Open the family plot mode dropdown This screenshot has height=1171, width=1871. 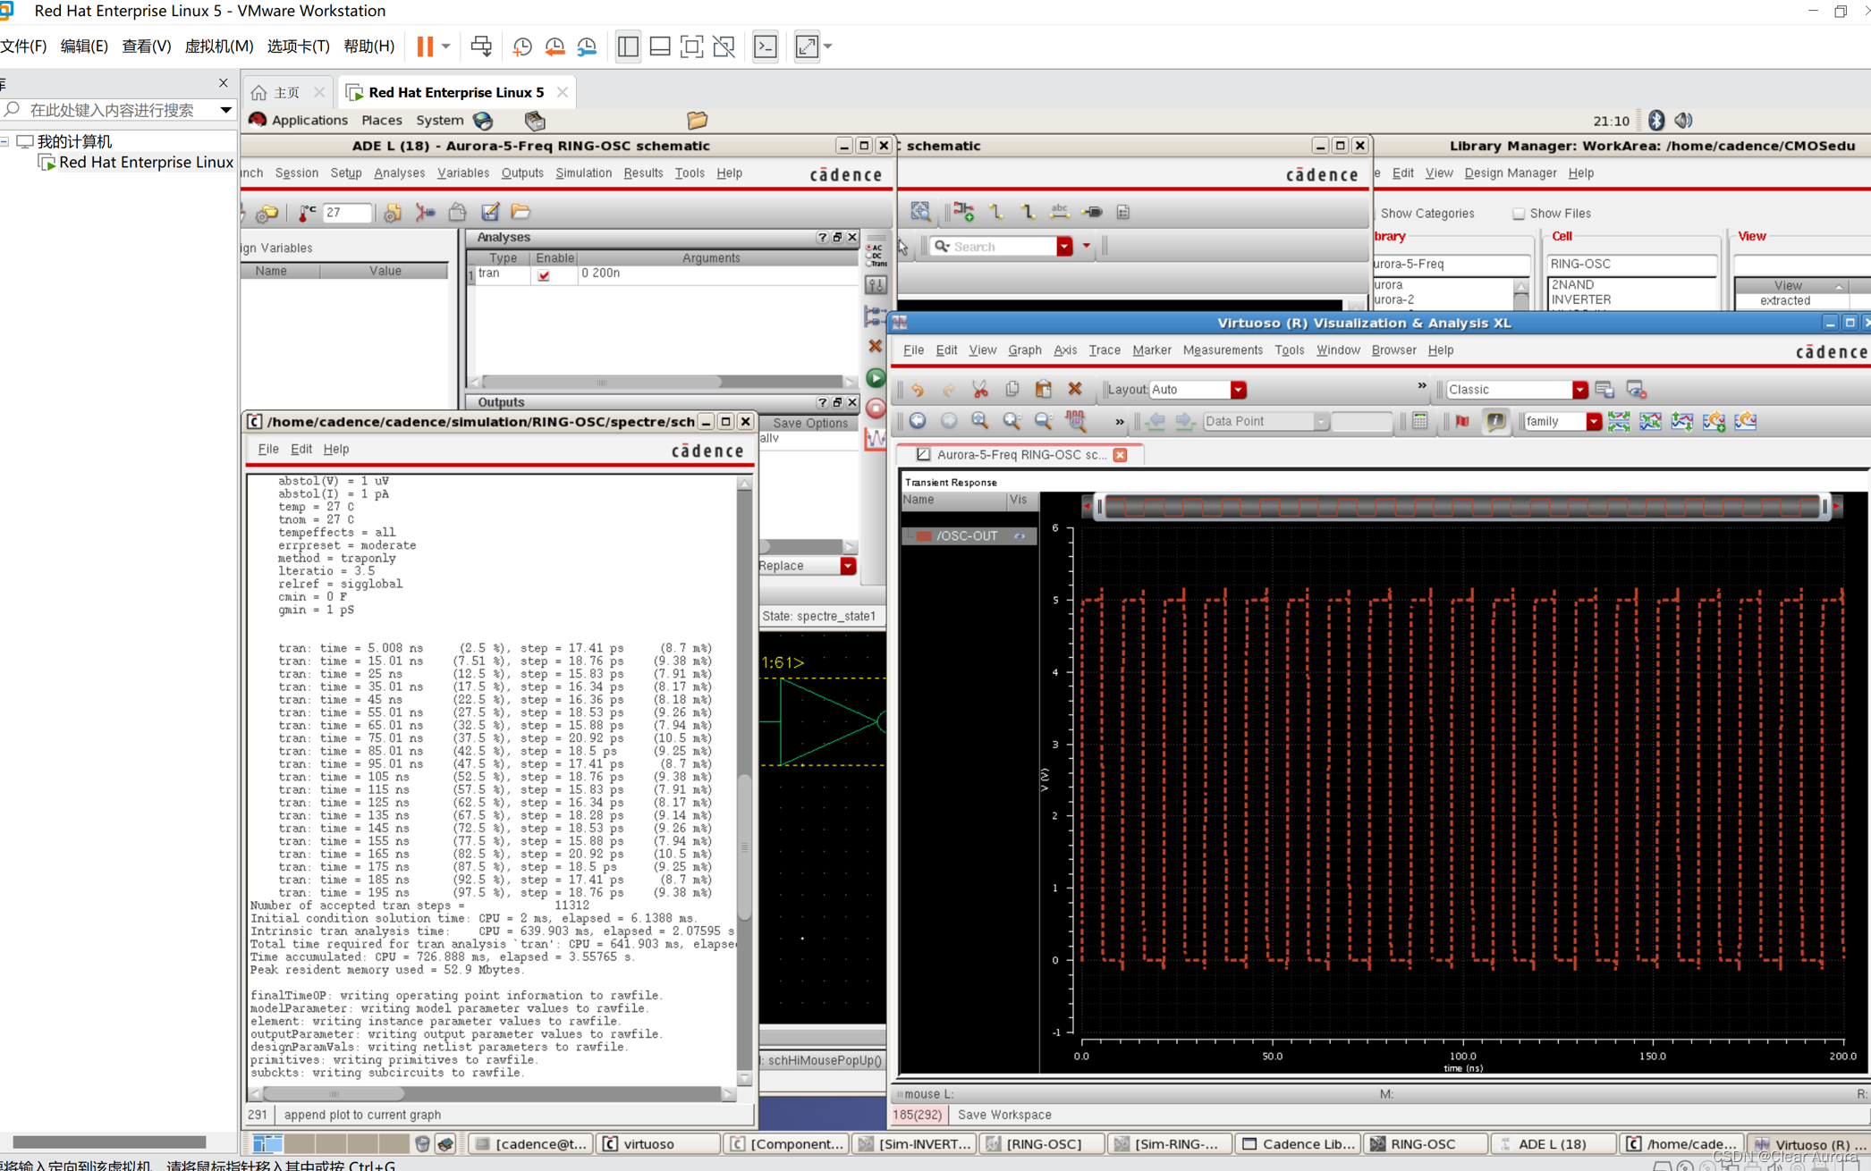[x=1593, y=421]
